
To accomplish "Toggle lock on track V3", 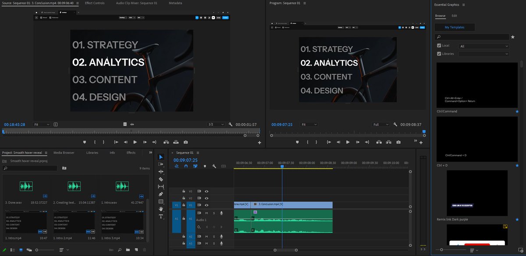I will click(184, 191).
